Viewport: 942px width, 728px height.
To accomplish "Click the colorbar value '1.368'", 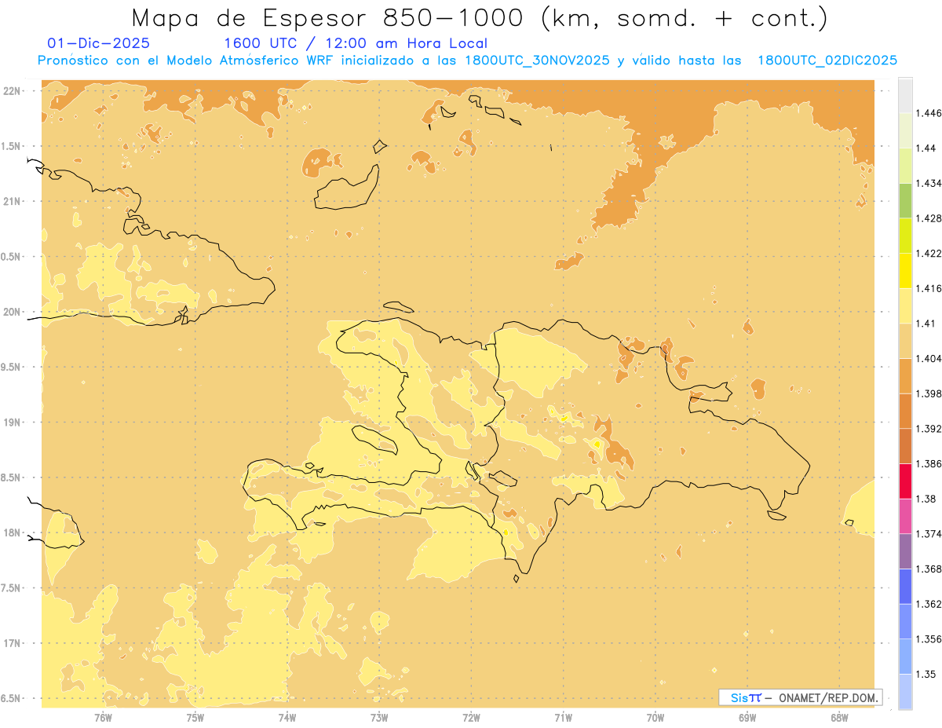I will (929, 569).
